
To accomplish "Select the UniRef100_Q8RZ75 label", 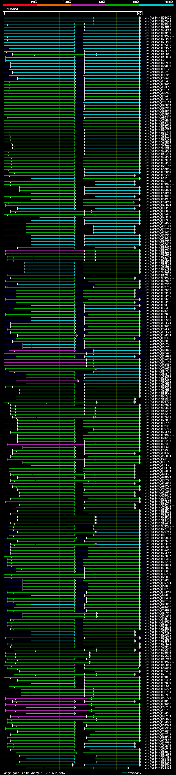I will [x=158, y=689].
